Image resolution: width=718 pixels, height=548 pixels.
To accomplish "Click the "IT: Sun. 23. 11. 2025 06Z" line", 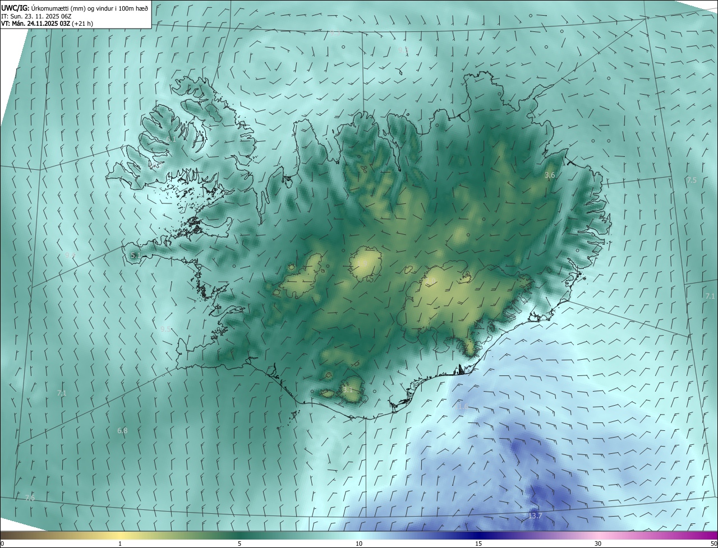I will [36, 16].
